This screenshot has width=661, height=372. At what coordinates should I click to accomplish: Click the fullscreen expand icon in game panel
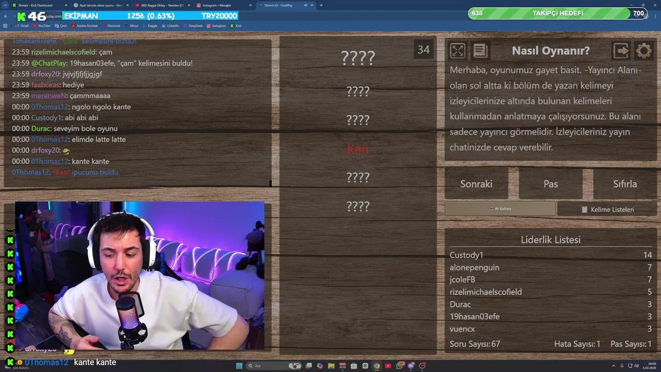pyautogui.click(x=458, y=50)
